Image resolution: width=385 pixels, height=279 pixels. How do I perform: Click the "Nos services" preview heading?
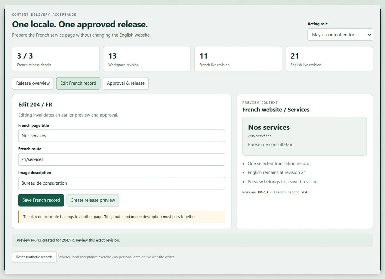click(x=269, y=127)
